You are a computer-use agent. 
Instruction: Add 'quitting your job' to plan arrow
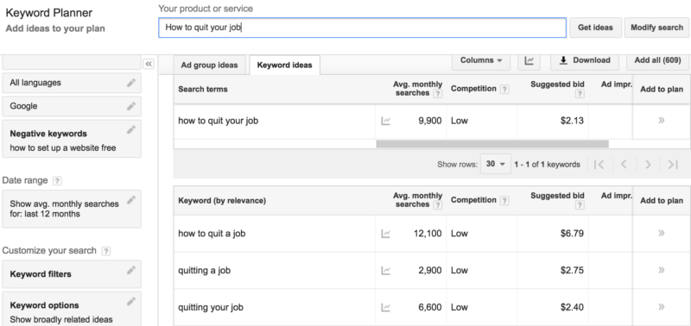(x=661, y=307)
